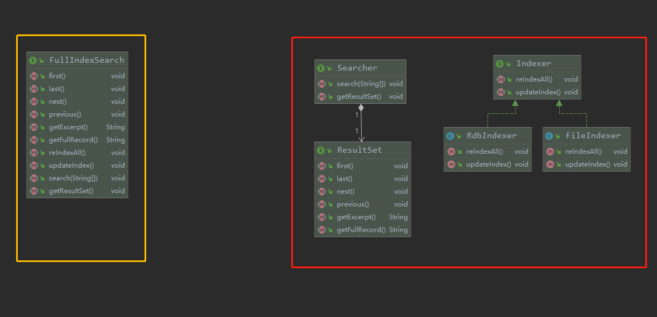Viewport: 657px width, 317px height.
Task: Click the composition arrow between Searcher and ResultSet
Action: (361, 123)
